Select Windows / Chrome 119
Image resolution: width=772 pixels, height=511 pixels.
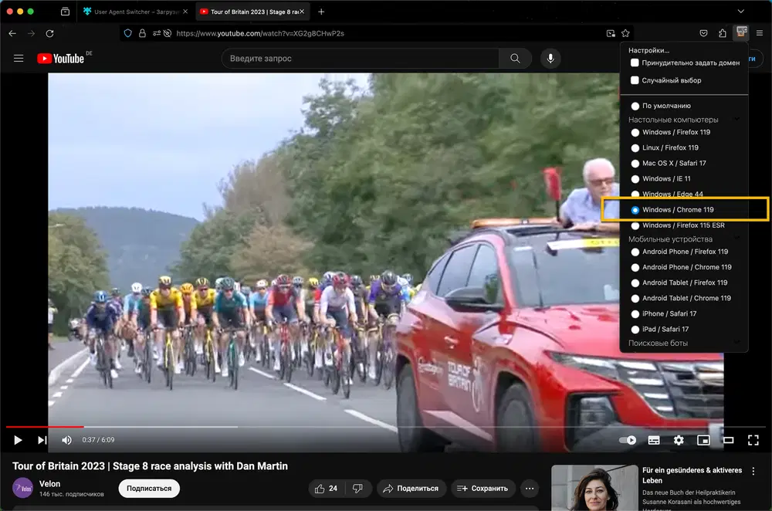pyautogui.click(x=635, y=210)
